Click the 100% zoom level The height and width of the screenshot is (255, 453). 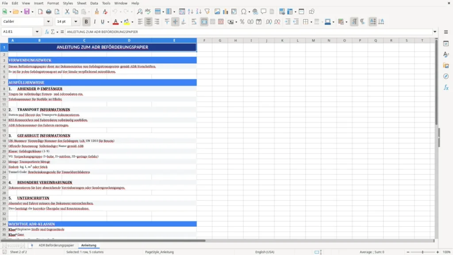(447, 252)
